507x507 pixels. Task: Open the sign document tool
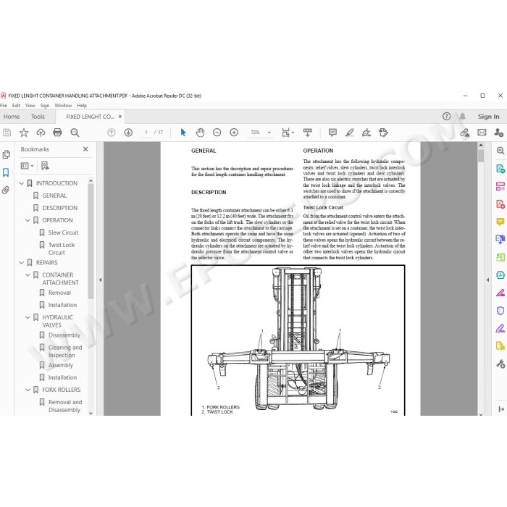pos(366,133)
